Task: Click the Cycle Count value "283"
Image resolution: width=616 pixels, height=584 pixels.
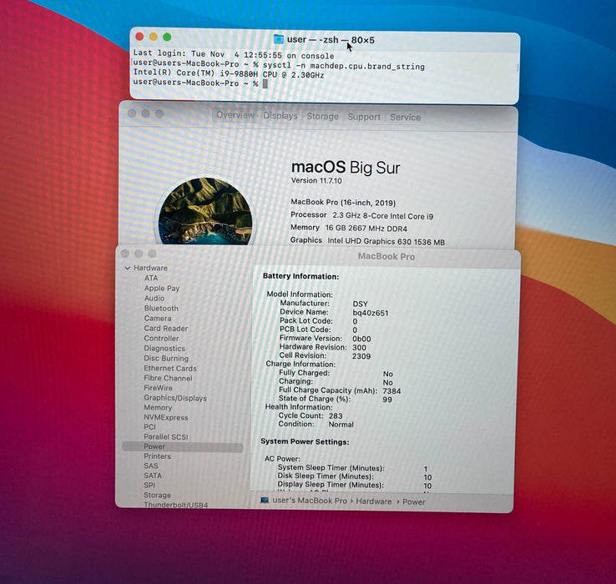Action: pyautogui.click(x=336, y=415)
